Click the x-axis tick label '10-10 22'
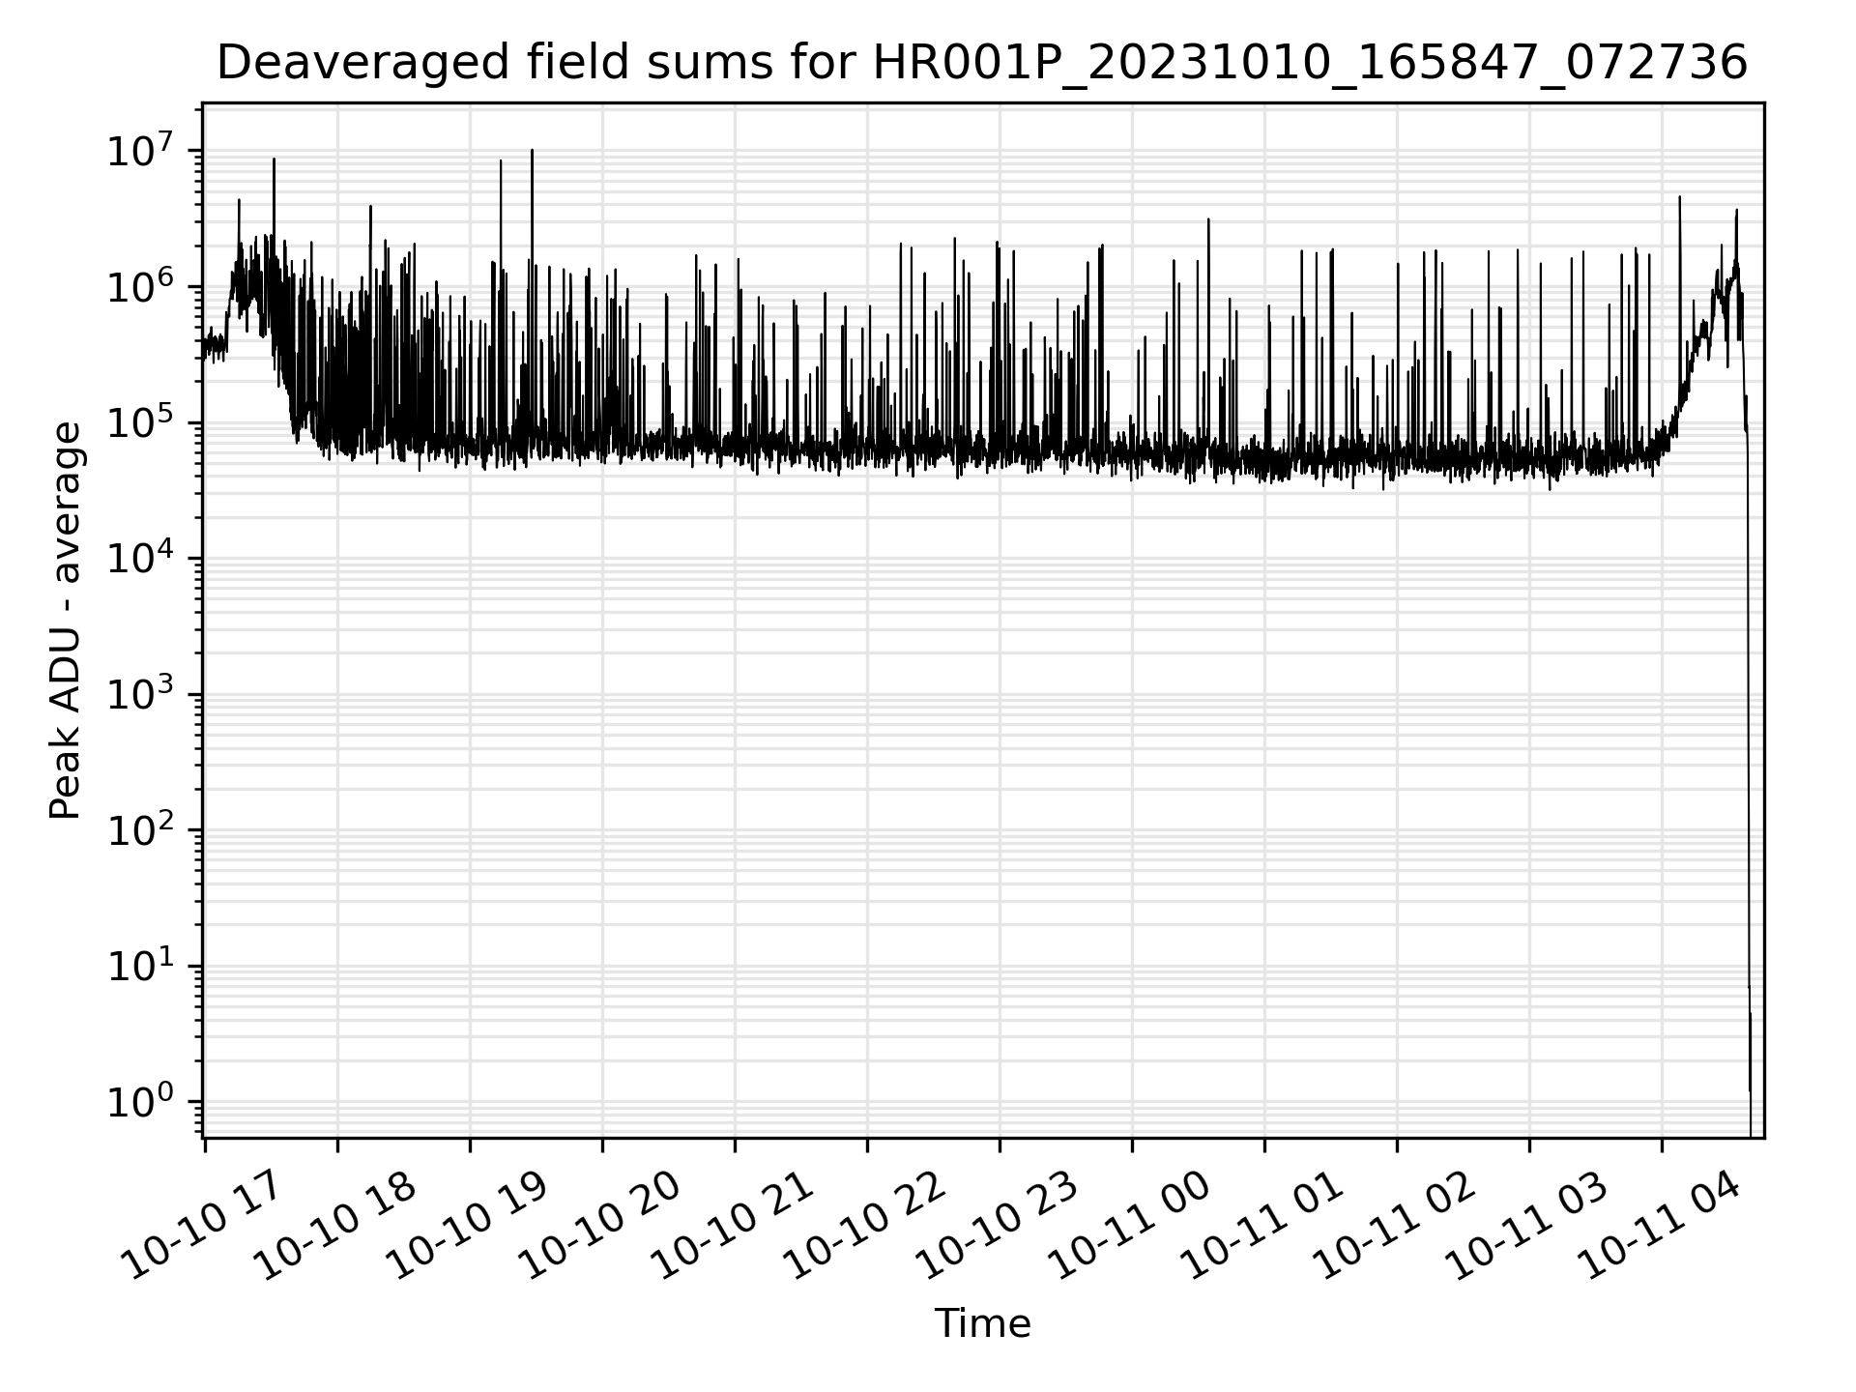The width and height of the screenshot is (1856, 1392). 866,1224
